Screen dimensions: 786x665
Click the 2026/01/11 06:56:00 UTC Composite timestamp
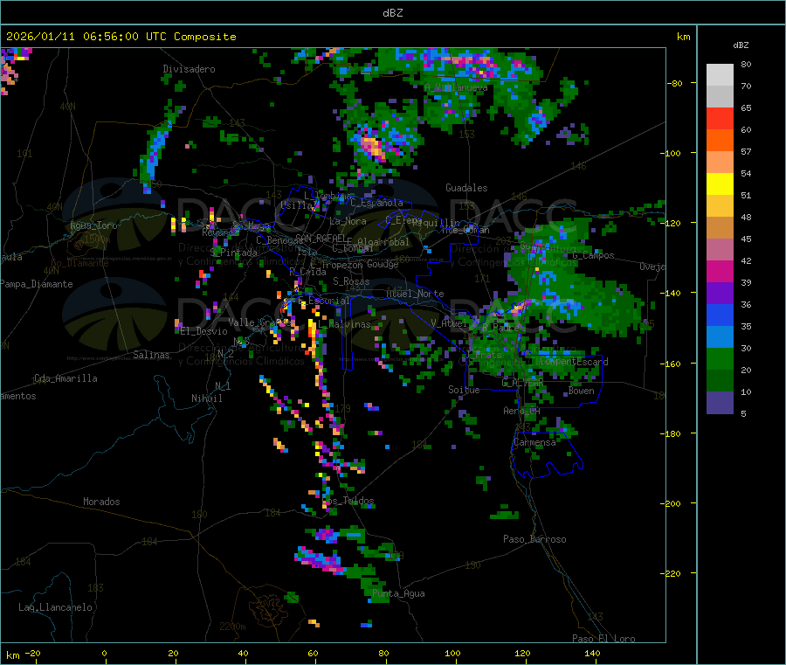pos(121,37)
